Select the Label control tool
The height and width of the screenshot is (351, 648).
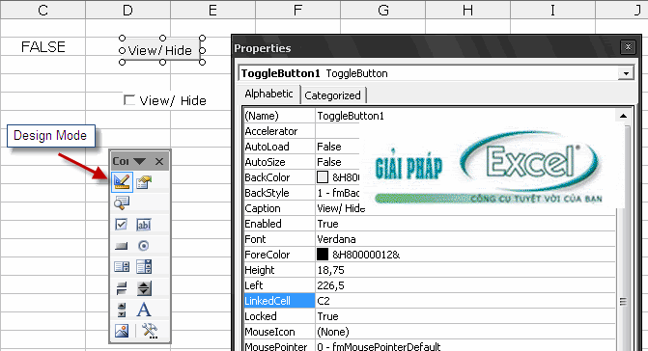(x=143, y=310)
